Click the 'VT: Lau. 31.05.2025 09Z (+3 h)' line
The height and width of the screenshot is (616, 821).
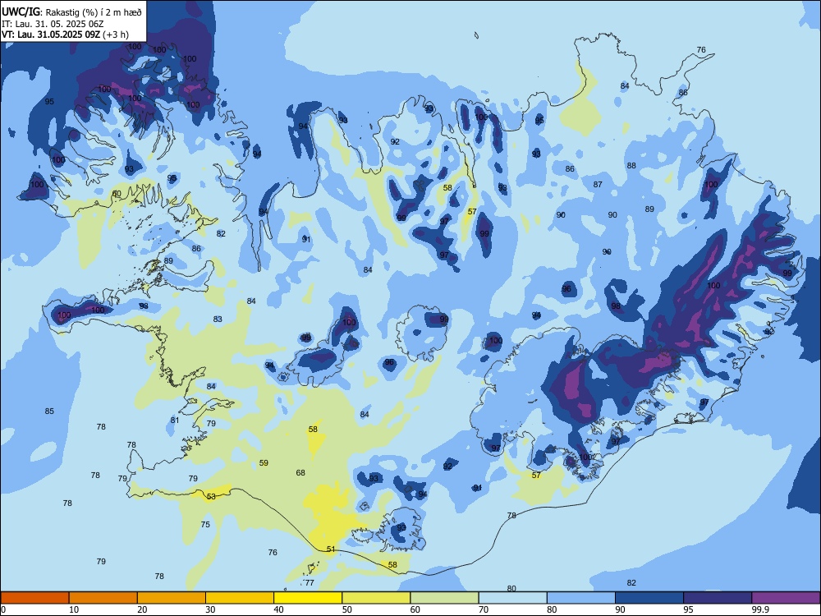65,34
